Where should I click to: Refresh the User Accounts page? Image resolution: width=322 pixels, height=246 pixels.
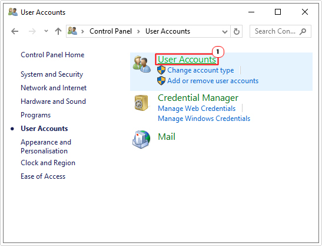(237, 31)
